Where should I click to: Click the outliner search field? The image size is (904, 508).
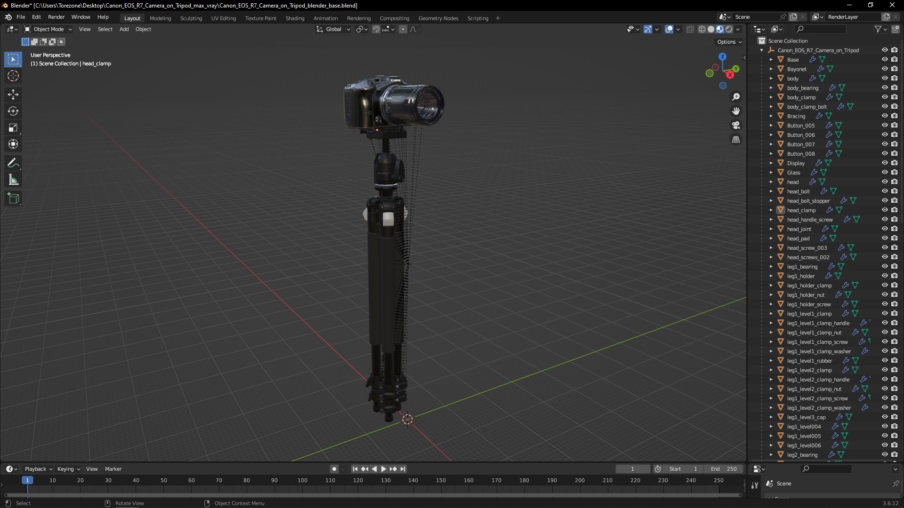pyautogui.click(x=820, y=29)
